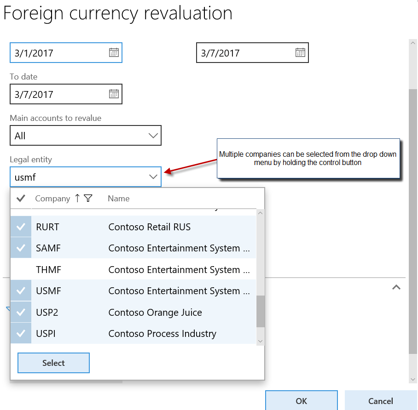Viewport: 418px width, 410px height.
Task: Click the dialog's scroll down arrow
Action: [413, 379]
